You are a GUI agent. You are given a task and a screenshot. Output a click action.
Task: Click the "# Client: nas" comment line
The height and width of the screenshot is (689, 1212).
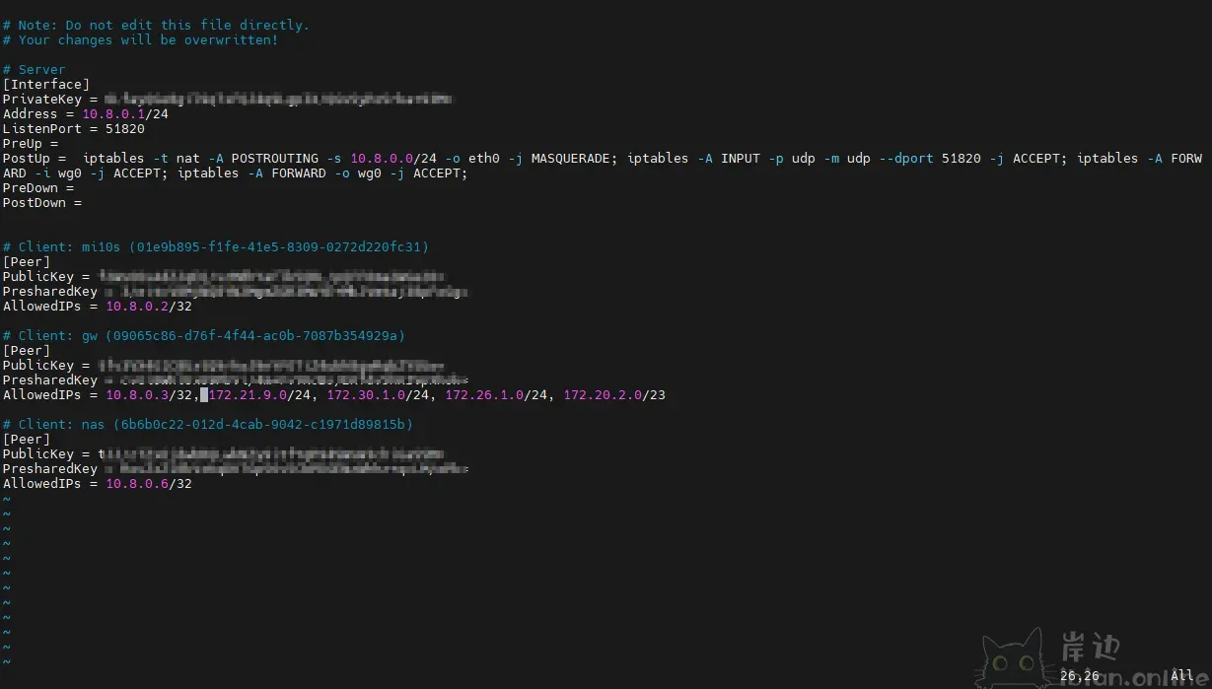pos(208,424)
